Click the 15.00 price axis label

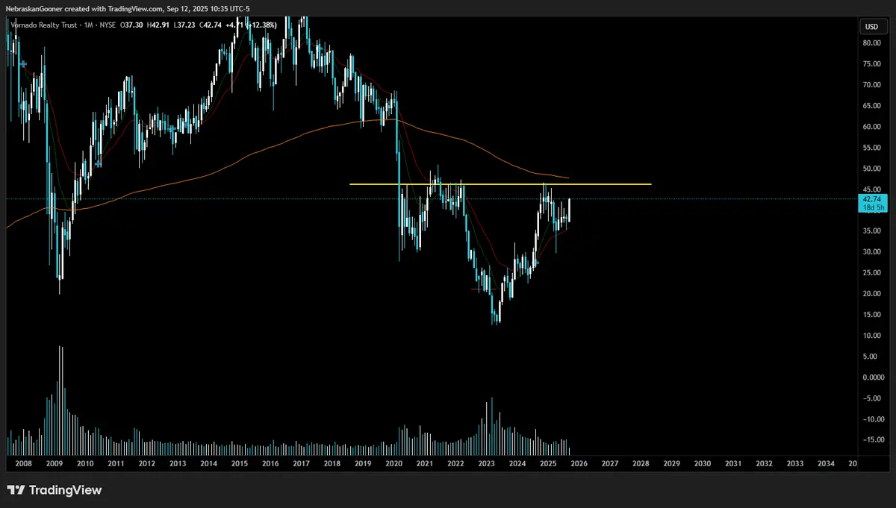pos(871,315)
